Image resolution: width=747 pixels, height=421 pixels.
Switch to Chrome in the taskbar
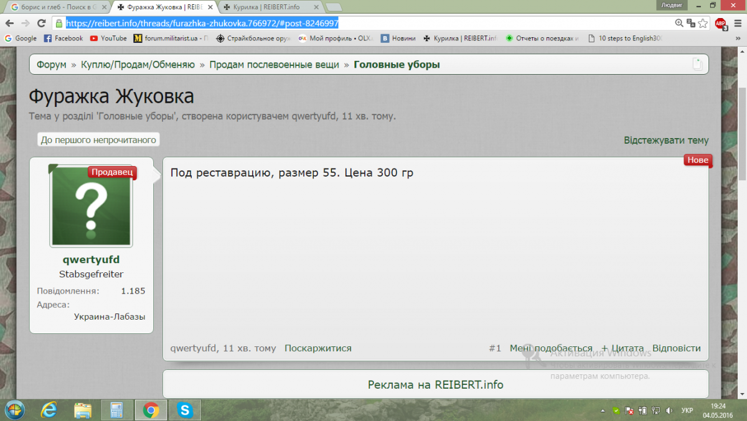(x=150, y=410)
